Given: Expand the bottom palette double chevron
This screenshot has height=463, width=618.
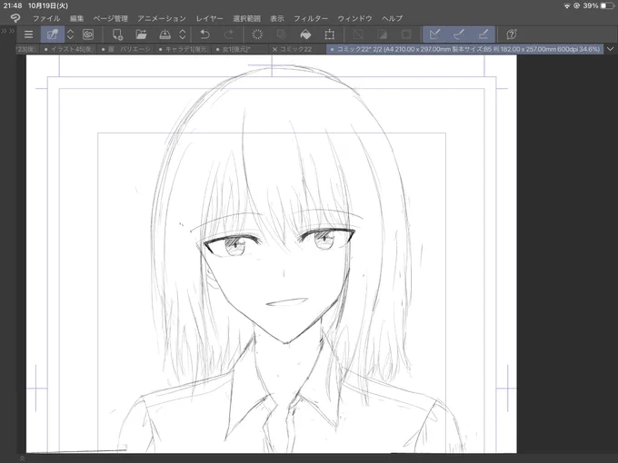Looking at the screenshot, I should (x=22, y=458).
